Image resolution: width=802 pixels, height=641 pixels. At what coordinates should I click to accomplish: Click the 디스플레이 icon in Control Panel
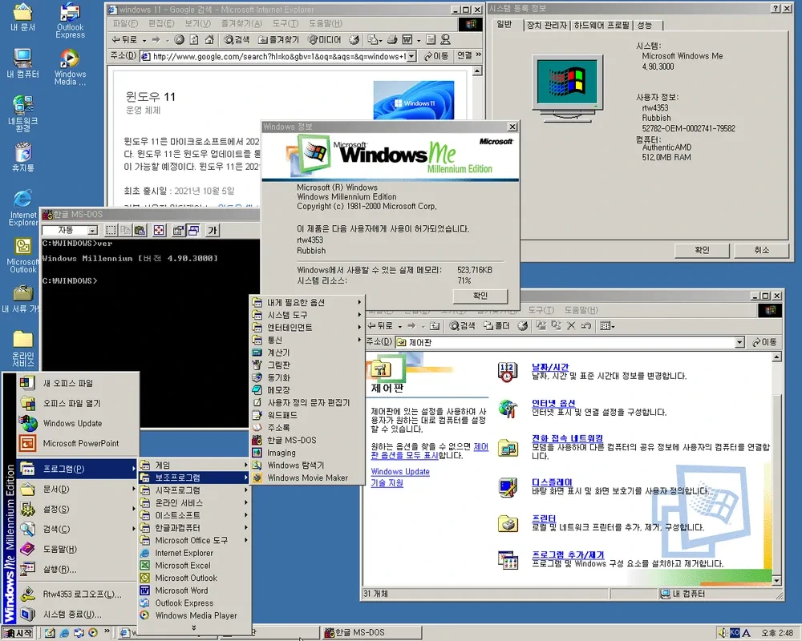pyautogui.click(x=508, y=487)
